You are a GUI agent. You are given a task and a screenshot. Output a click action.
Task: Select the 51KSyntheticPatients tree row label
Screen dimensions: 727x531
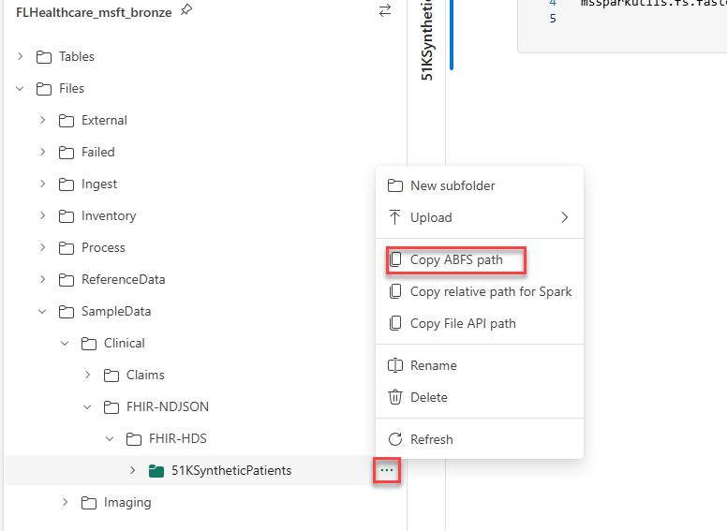coord(231,470)
